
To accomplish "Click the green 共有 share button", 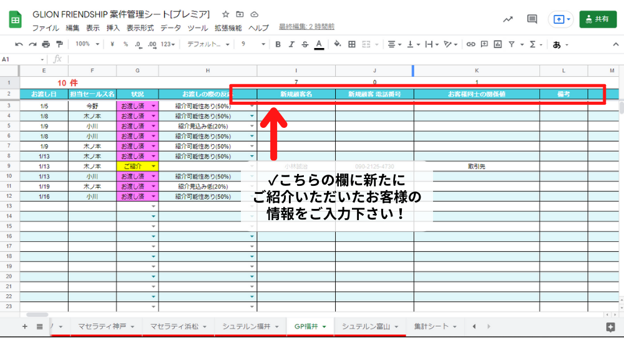I will [597, 19].
